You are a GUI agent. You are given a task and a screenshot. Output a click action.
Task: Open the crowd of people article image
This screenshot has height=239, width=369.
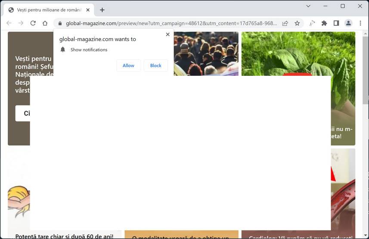[206, 54]
